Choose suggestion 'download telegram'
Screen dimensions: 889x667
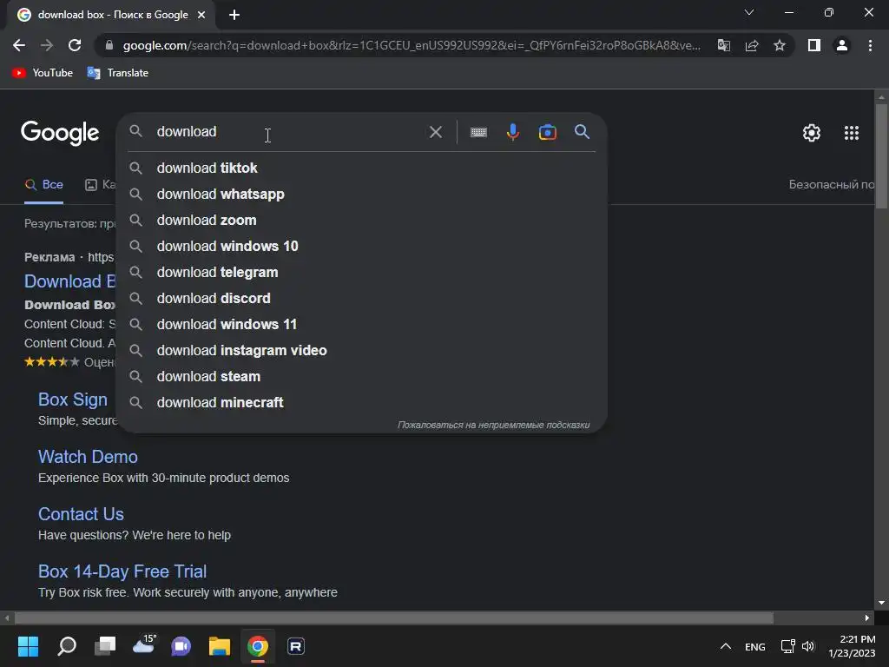point(362,272)
